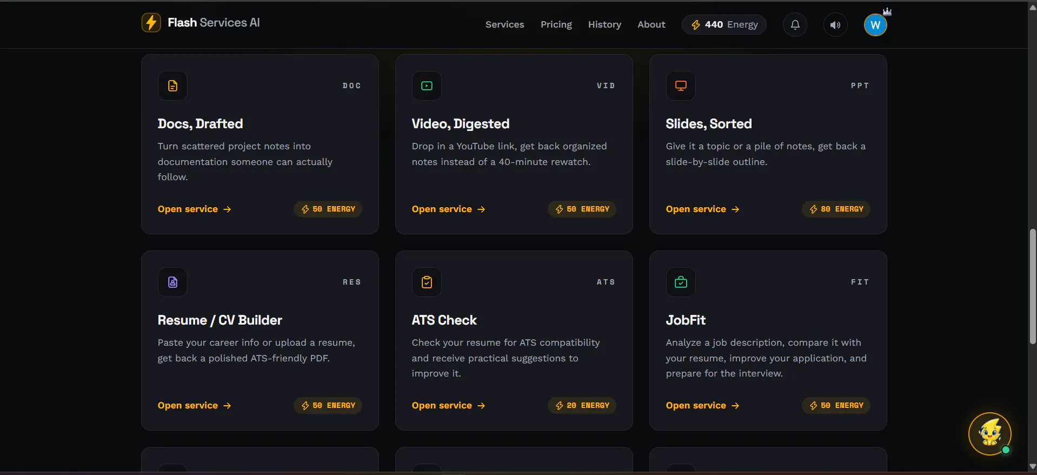This screenshot has height=475, width=1037.
Task: Click the 50 Energy badge on Video, Digested
Action: pyautogui.click(x=582, y=209)
